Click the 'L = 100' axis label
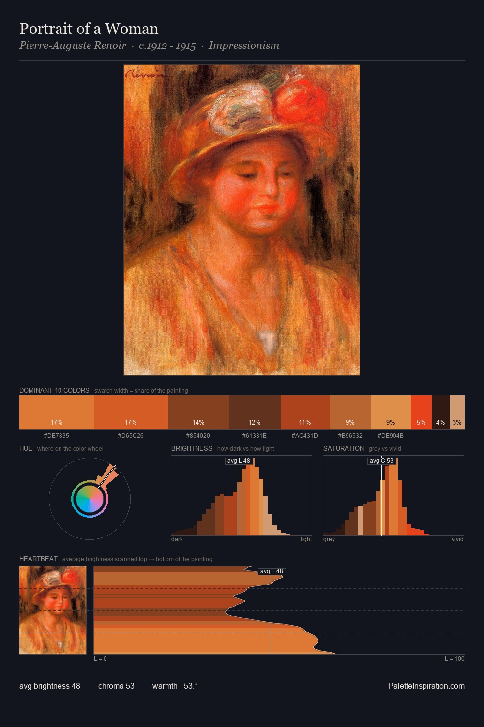484x727 pixels. pos(454,659)
